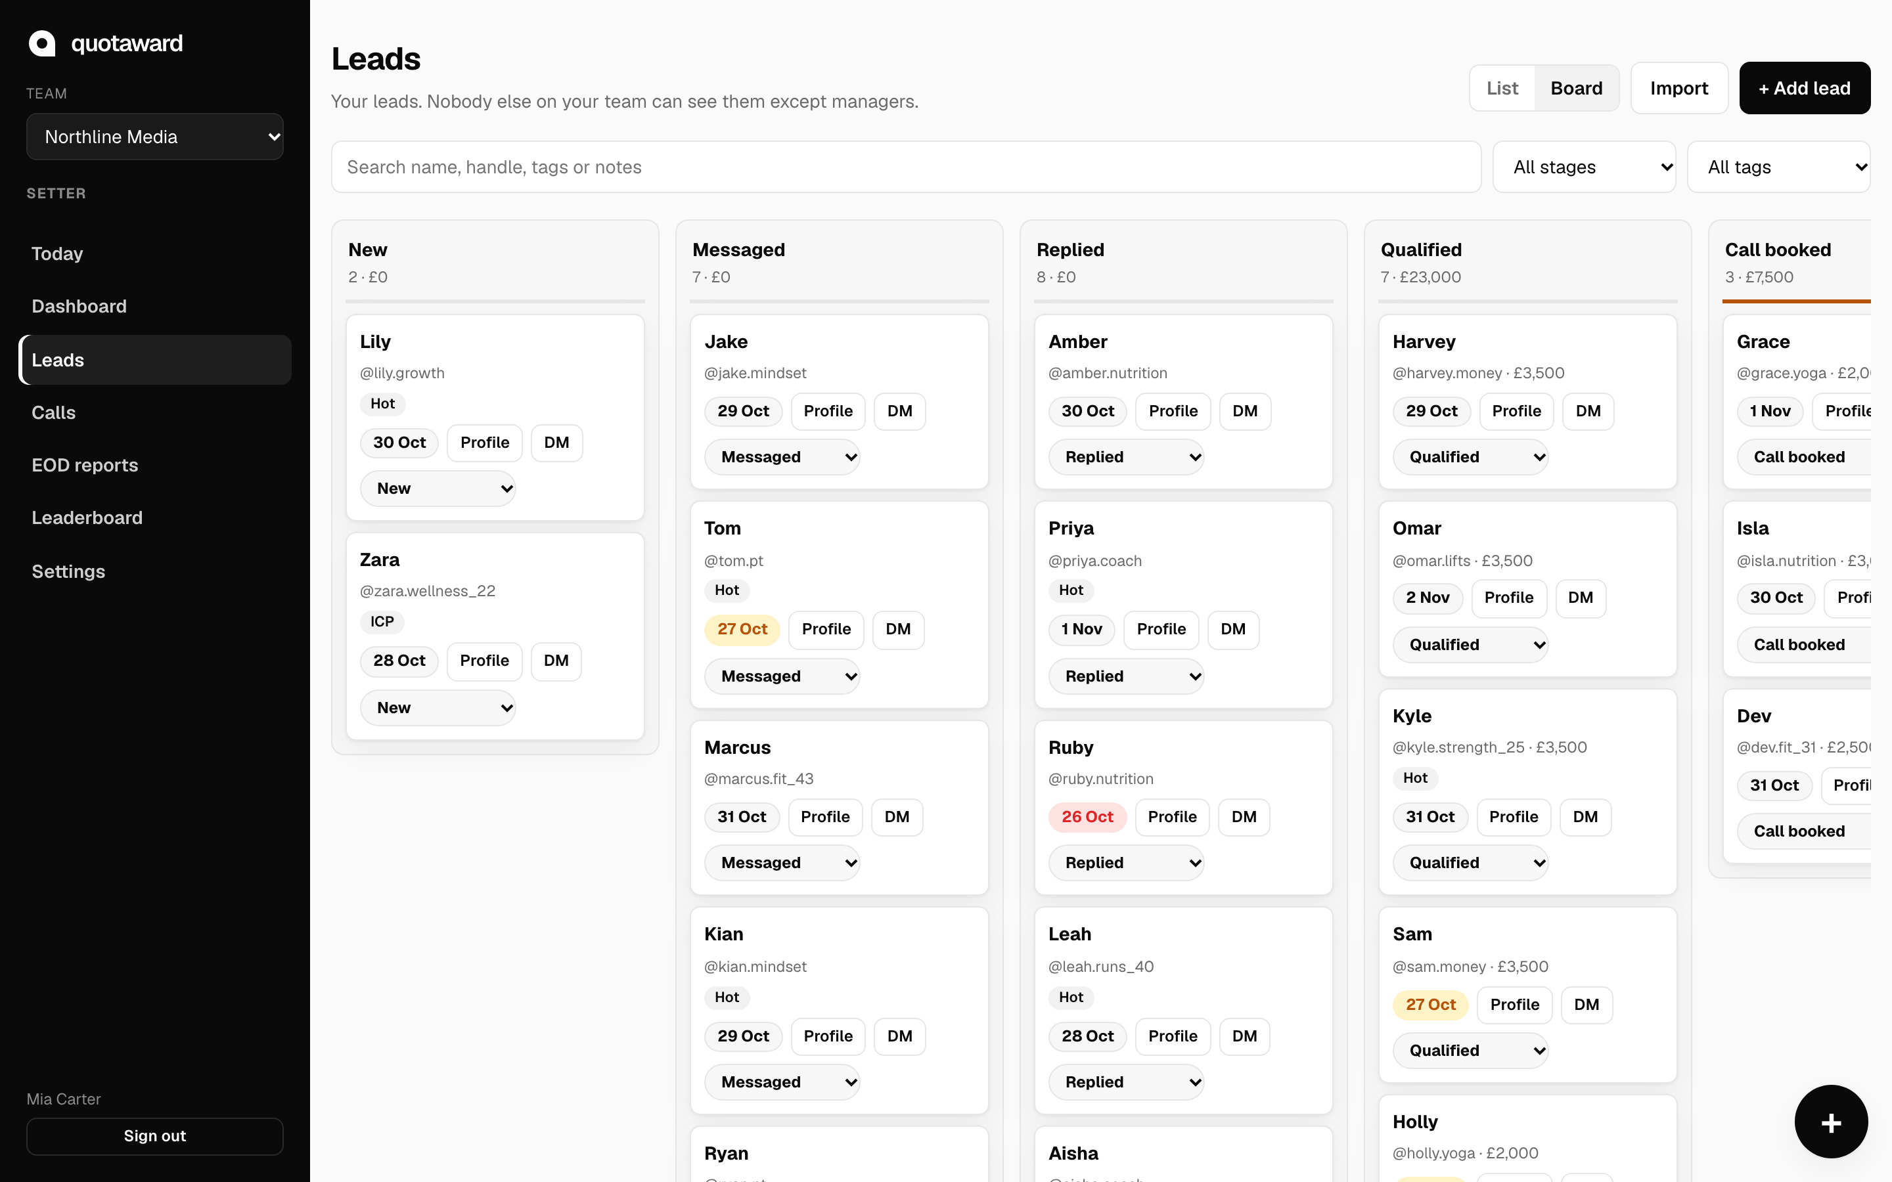The image size is (1892, 1182).
Task: Open DM for Jake
Action: 900,411
